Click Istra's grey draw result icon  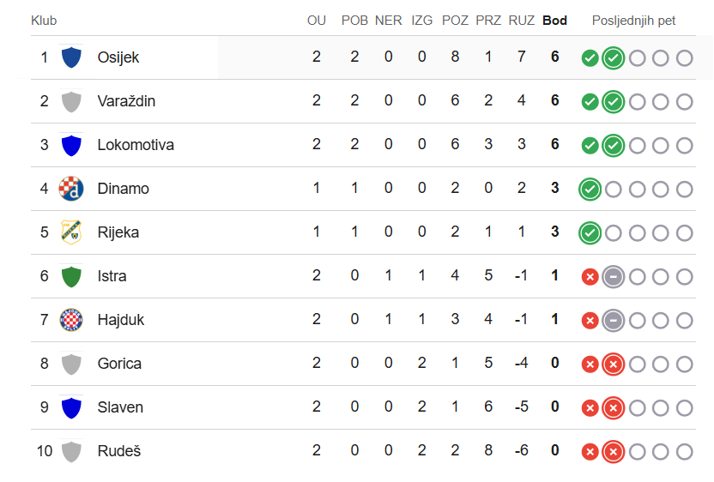(613, 276)
